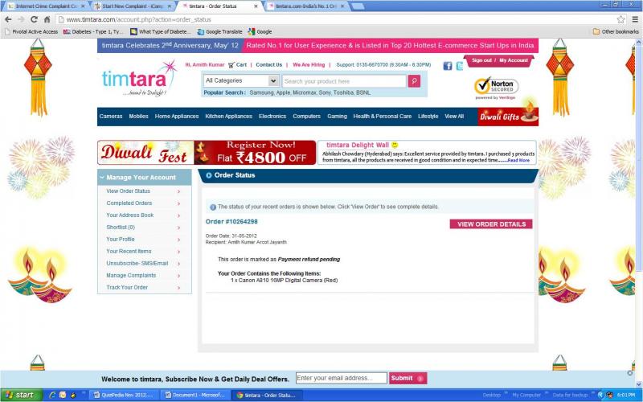Click the magenta search magnifier button
This screenshot has height=402, width=643.
point(414,81)
